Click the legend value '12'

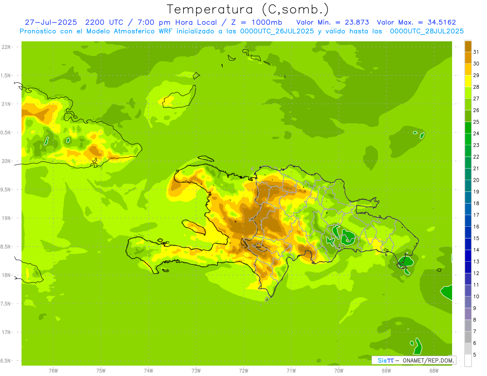point(476,273)
